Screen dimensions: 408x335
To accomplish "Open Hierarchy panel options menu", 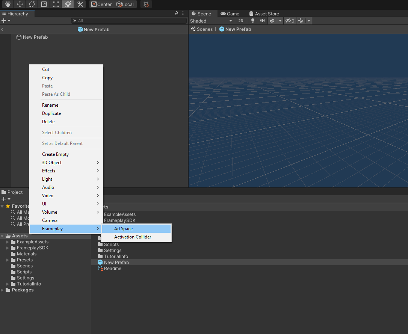I will (183, 13).
